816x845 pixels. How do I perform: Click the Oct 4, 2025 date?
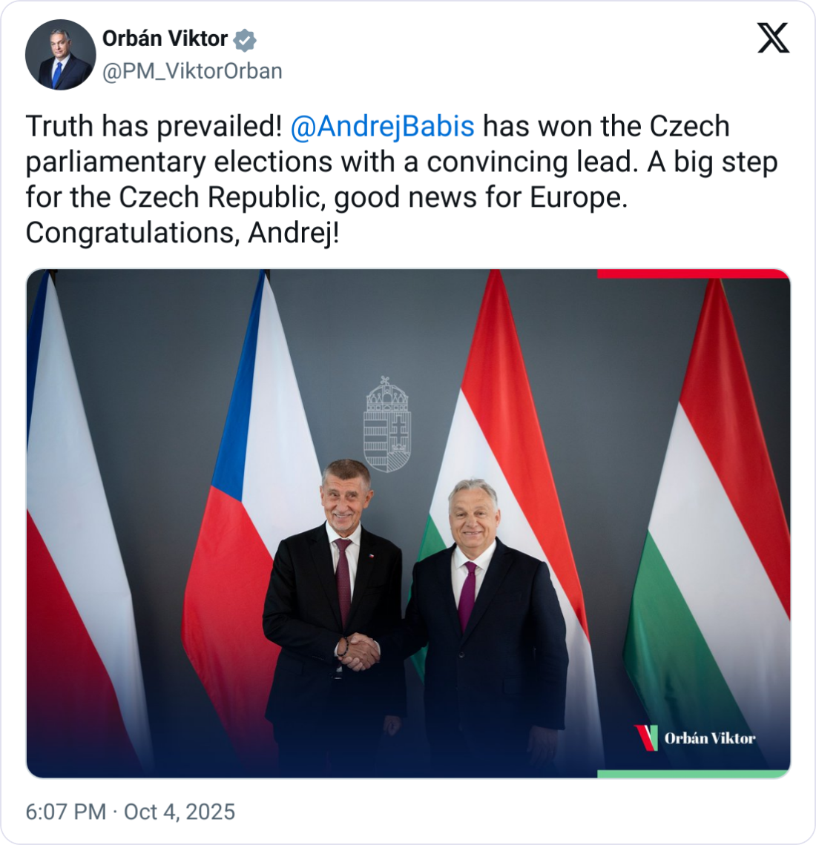(x=180, y=812)
